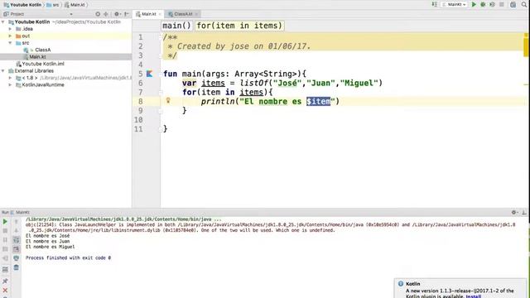
Task: Collapse the src folder
Action: pyautogui.click(x=10, y=43)
